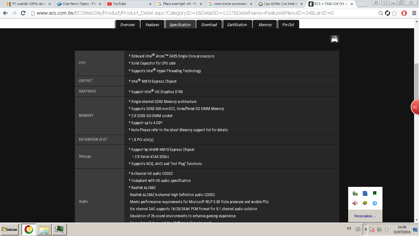Viewport: 419px width, 236px height.
Task: Open the system monitor taskbar icon
Action: click(59, 230)
